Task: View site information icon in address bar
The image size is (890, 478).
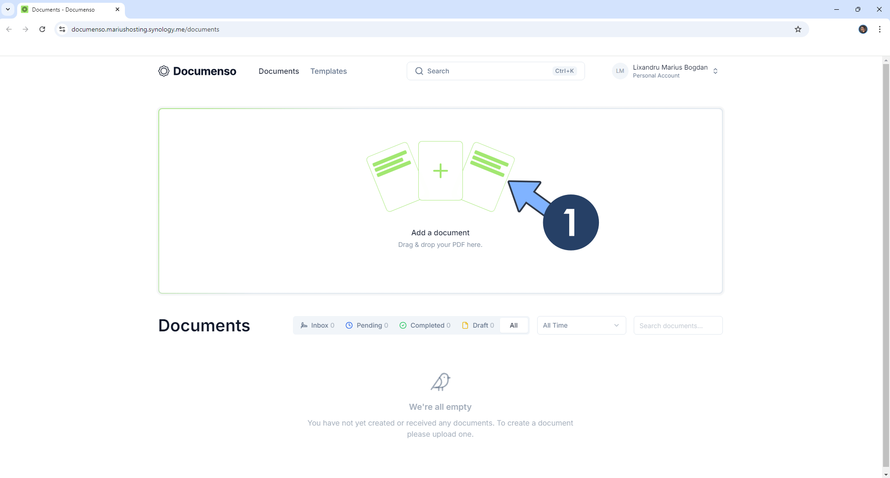Action: (x=62, y=29)
